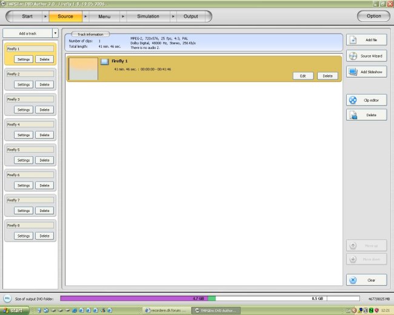Screen dimensions: 394x315
Task: Open the Clip editor reel icon
Action: click(x=353, y=100)
